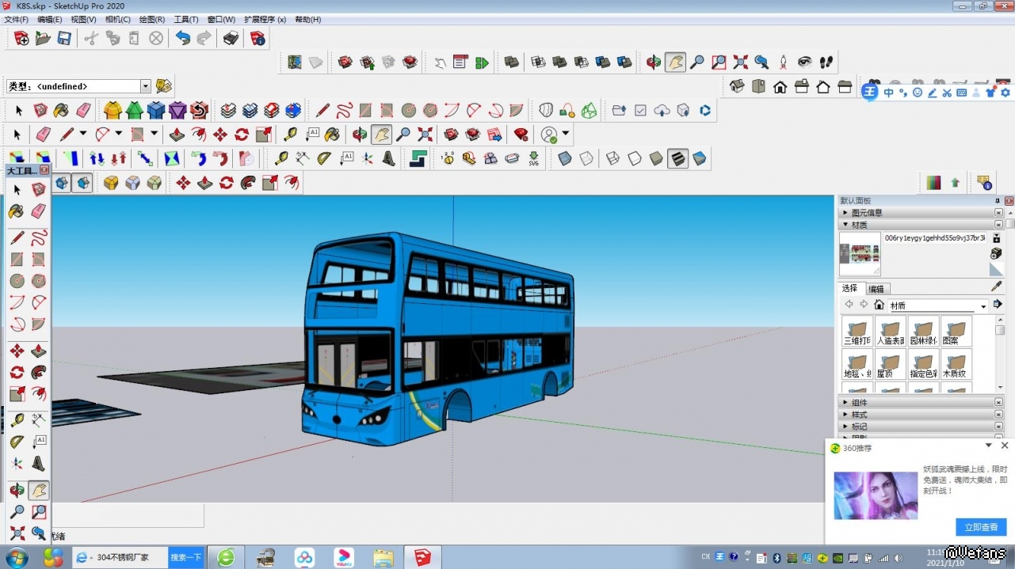Screen dimensions: 1015x569
Task: Open the 相机(C) menu
Action: [116, 19]
